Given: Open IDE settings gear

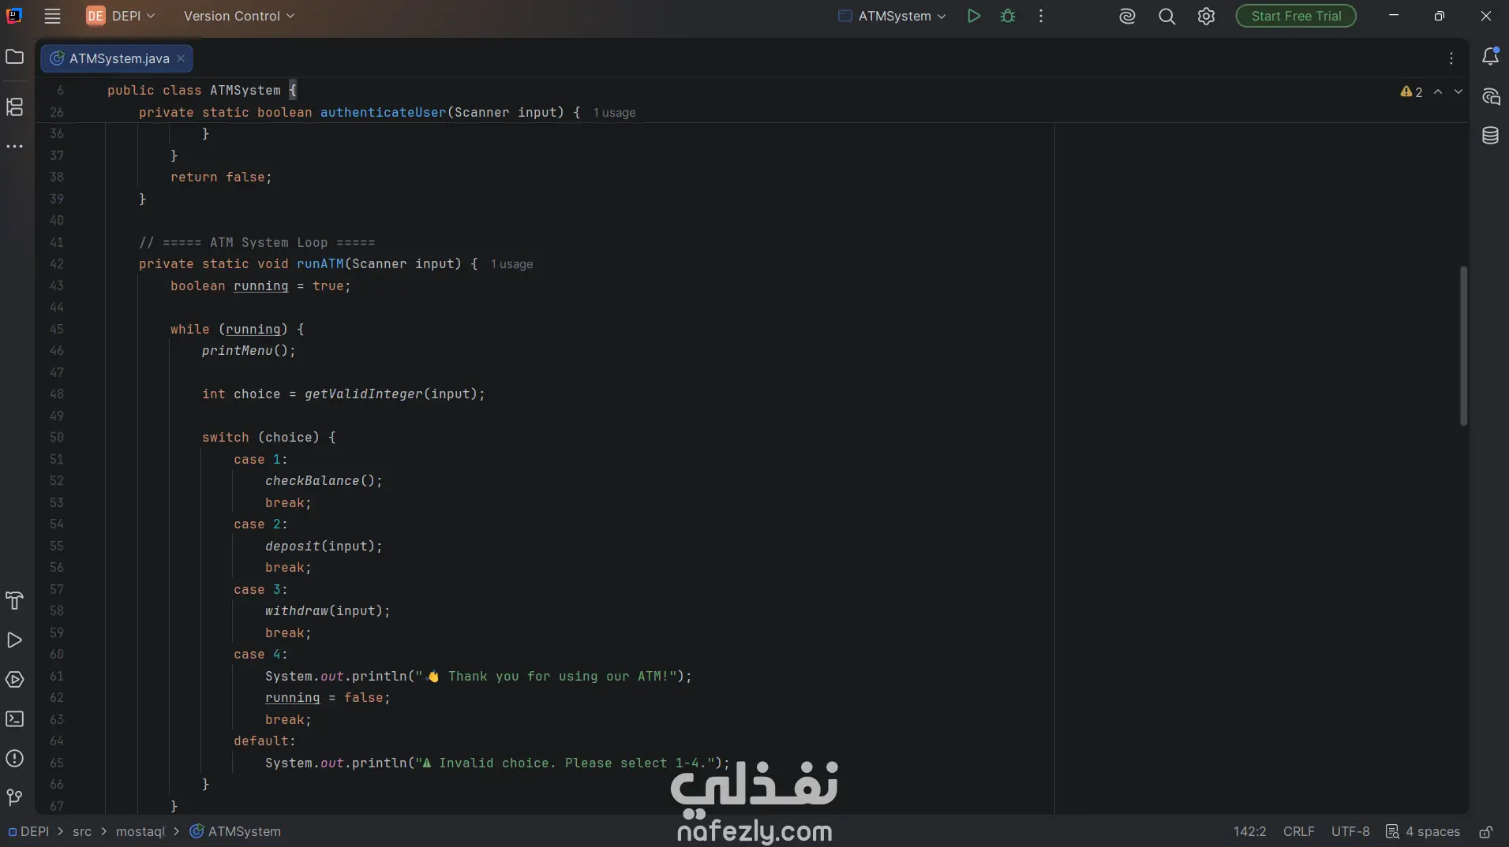Looking at the screenshot, I should click(1206, 16).
